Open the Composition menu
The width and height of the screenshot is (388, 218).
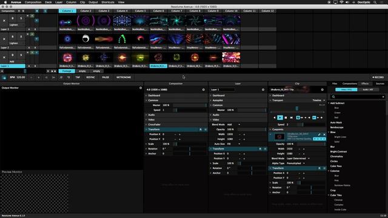[x=33, y=2]
